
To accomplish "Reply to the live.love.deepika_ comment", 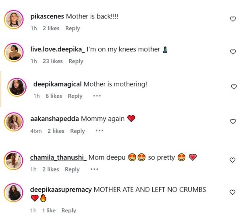I will coord(76,61).
